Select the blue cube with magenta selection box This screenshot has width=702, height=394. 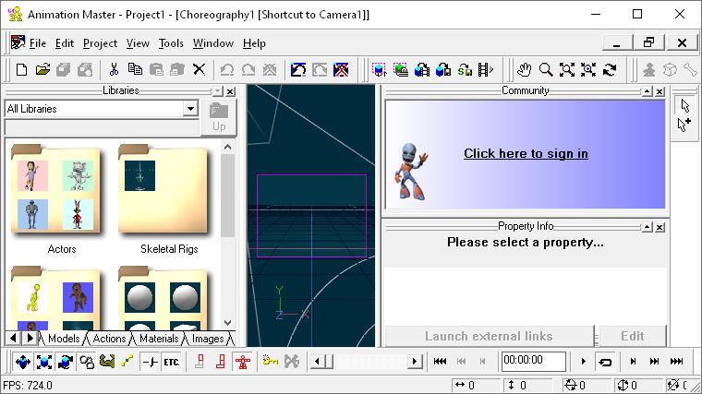pos(380,70)
